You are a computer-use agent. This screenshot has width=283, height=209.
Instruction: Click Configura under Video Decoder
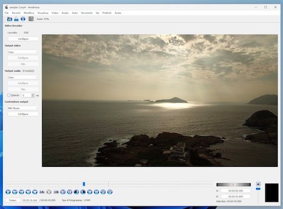pyautogui.click(x=23, y=39)
